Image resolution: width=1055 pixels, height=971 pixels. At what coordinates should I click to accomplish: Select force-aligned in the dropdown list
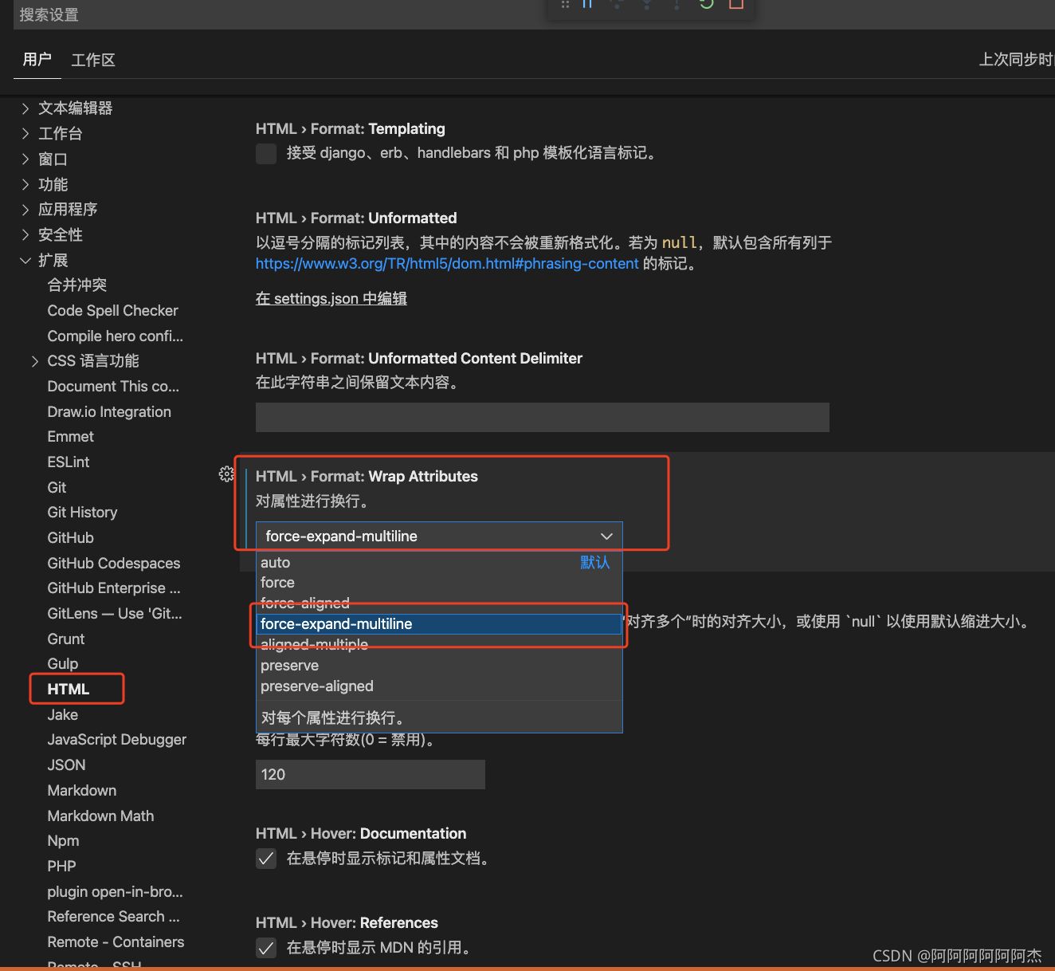pos(439,603)
